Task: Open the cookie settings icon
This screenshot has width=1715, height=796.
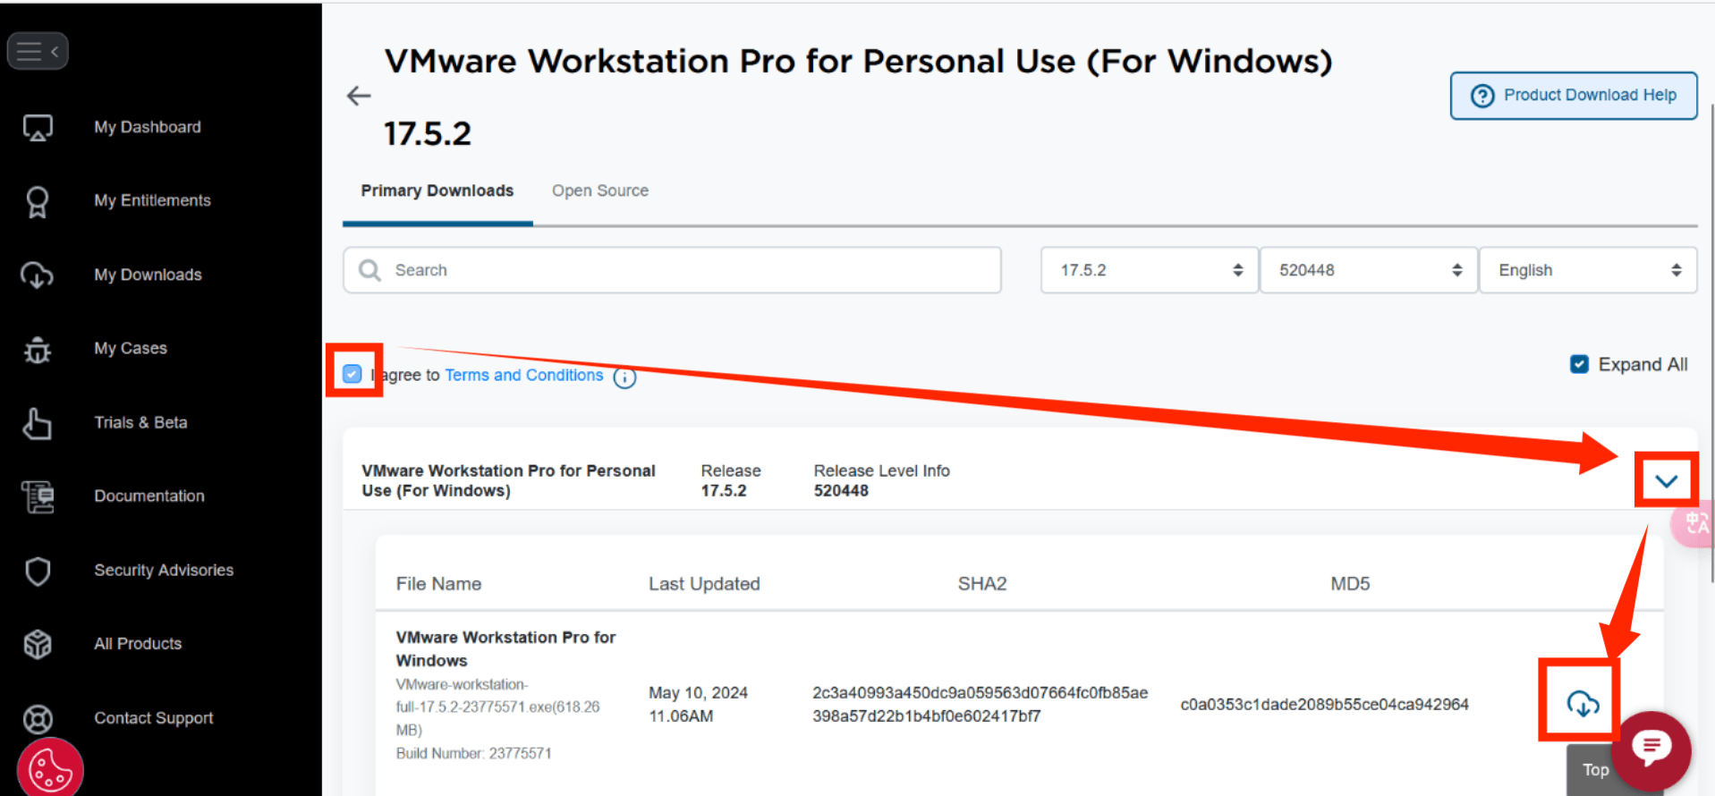Action: 50,769
